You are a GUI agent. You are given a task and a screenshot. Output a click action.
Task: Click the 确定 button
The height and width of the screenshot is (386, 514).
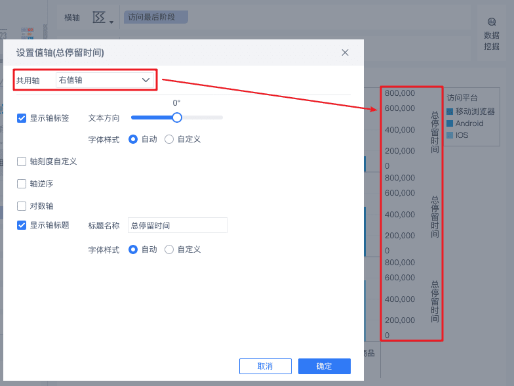point(324,366)
